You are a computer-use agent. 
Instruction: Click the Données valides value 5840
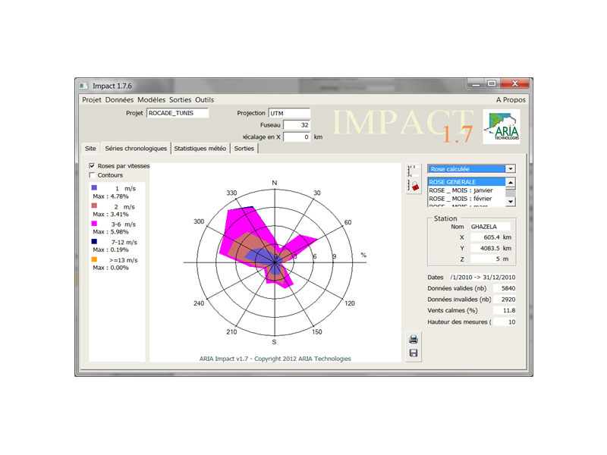504,288
